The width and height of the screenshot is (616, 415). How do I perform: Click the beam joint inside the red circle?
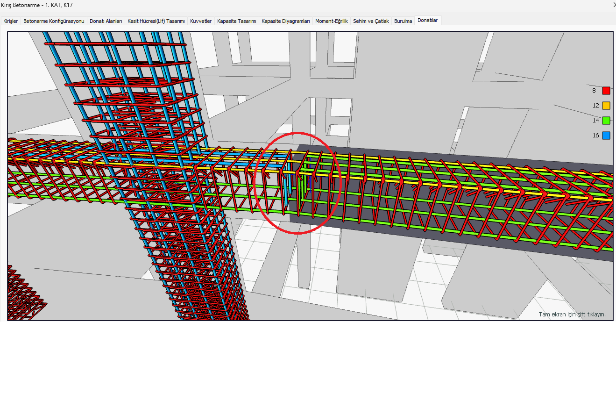(x=297, y=183)
